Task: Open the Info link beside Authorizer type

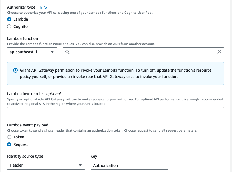Action: (43, 7)
